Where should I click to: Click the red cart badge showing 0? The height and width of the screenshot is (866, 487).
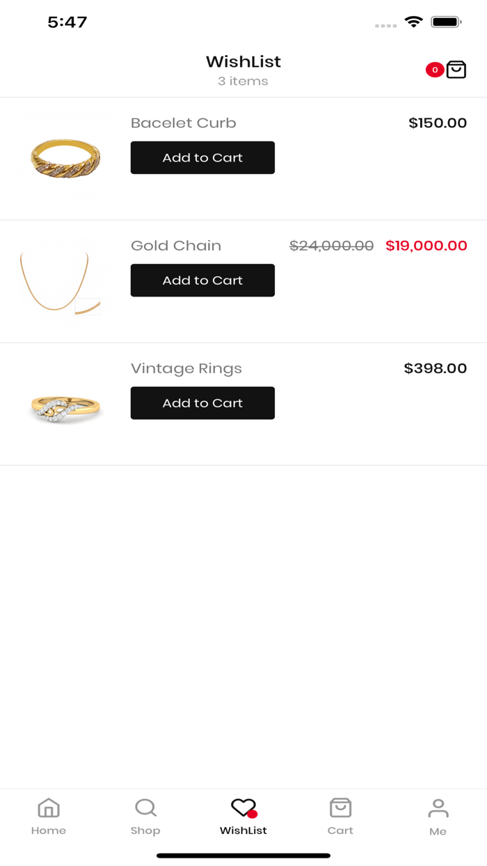pyautogui.click(x=435, y=70)
